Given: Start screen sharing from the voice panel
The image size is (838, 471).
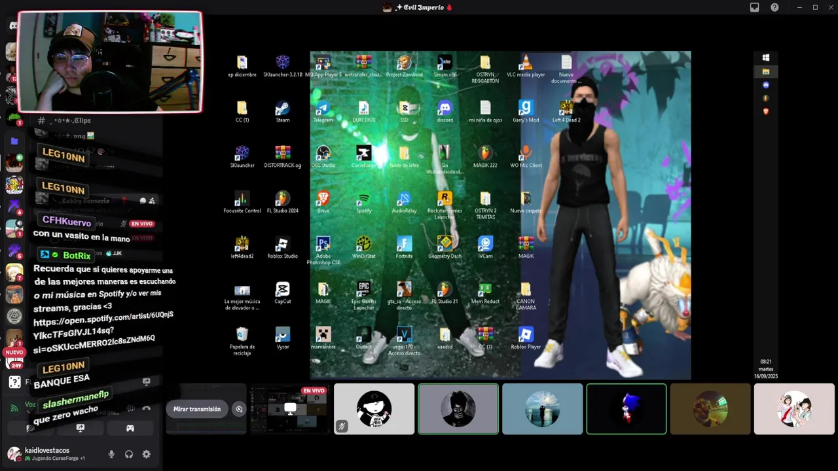Looking at the screenshot, I should (81, 428).
